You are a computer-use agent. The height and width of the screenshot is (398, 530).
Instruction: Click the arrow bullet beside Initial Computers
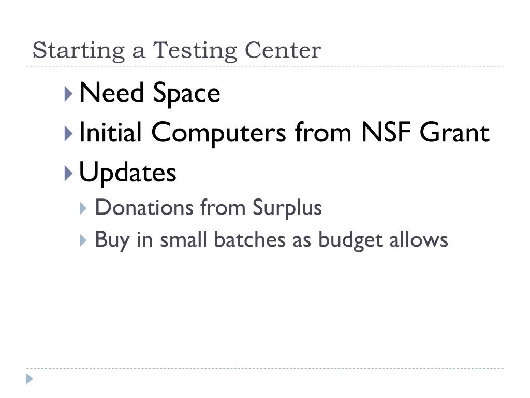pos(69,133)
